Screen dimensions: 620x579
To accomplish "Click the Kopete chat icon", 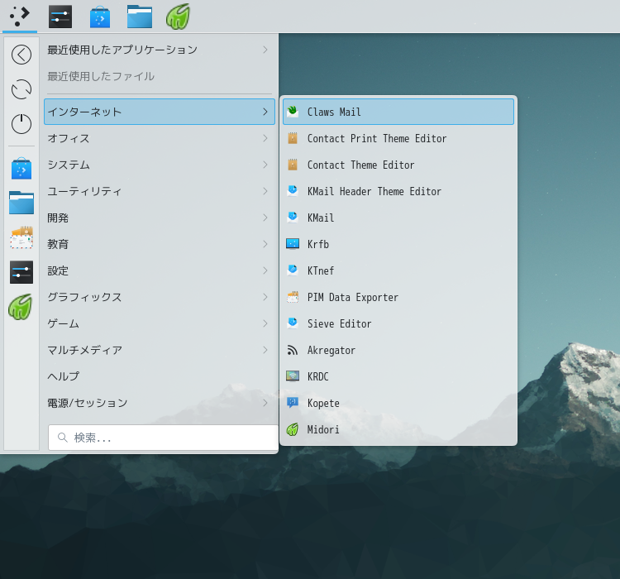I will [293, 403].
